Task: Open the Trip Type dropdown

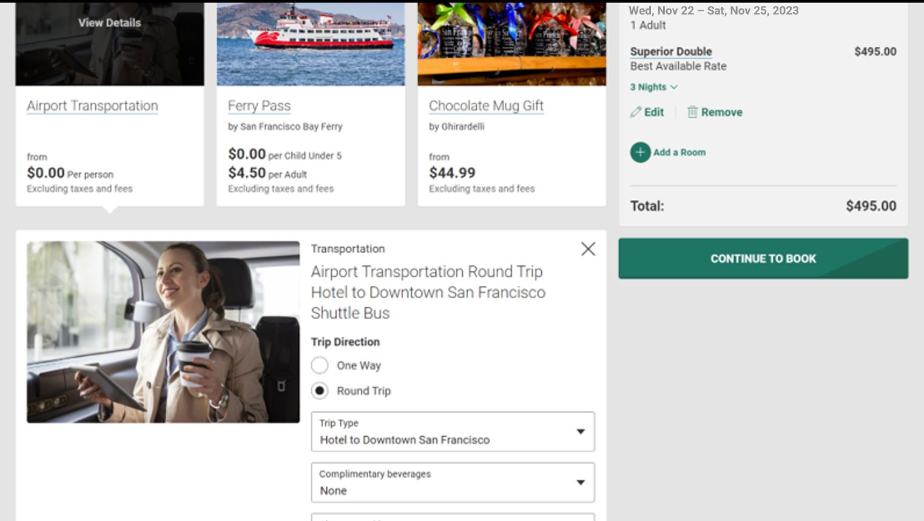Action: pyautogui.click(x=453, y=431)
